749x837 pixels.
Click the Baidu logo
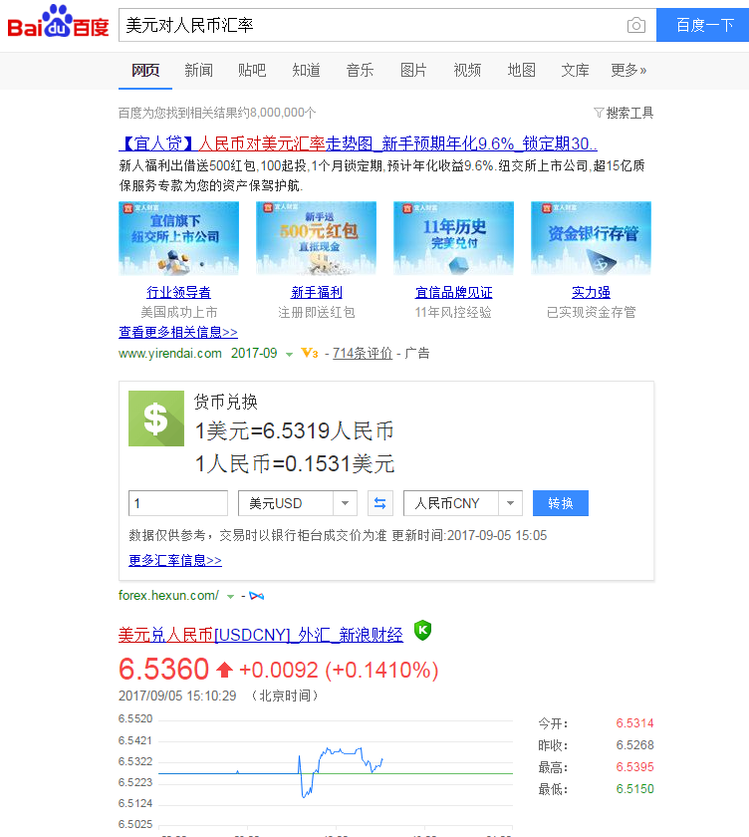58,22
